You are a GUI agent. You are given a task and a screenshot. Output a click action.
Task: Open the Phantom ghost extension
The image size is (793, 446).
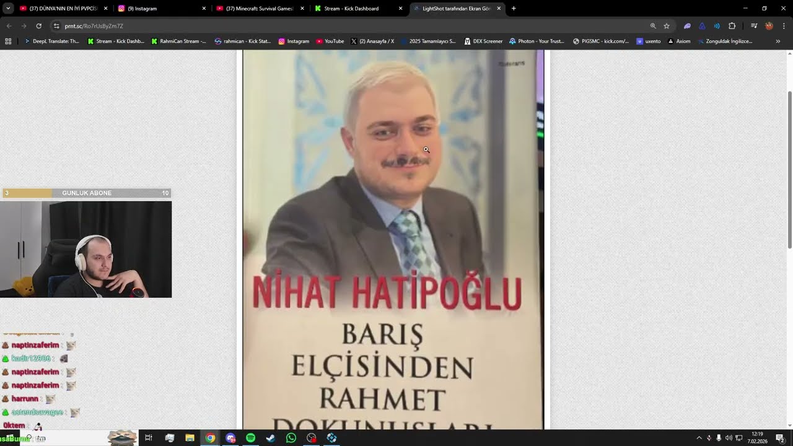687,26
